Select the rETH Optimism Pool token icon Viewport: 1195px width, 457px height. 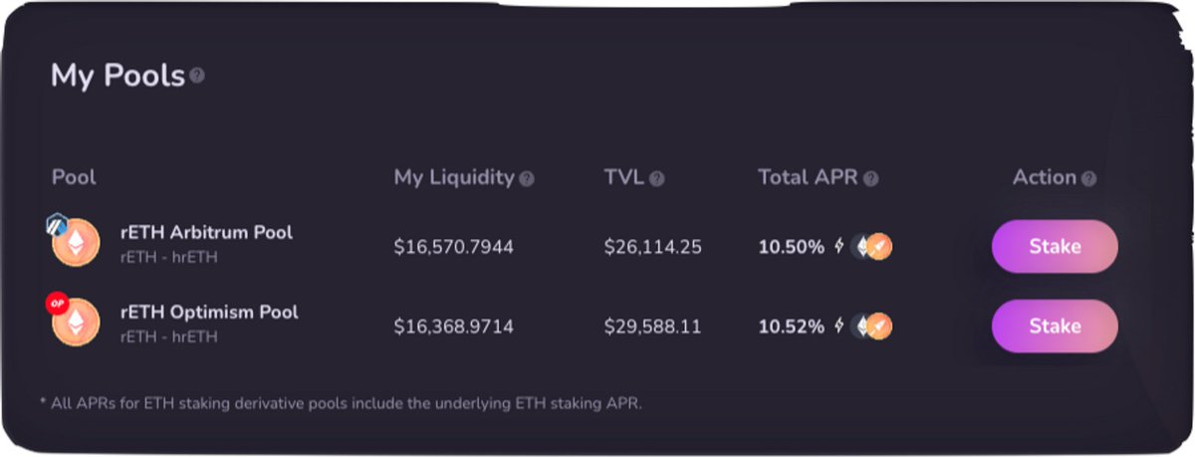click(77, 323)
